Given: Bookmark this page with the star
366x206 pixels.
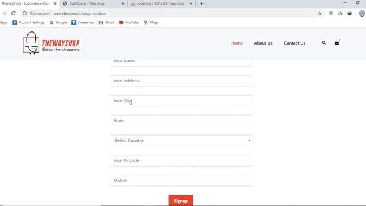Looking at the screenshot, I should pyautogui.click(x=320, y=14).
